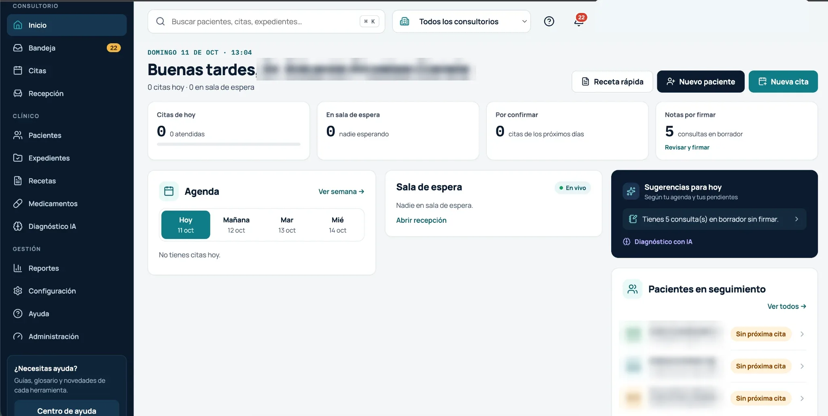Click the Citas de hoy progress bar
Viewport: 828px width, 416px height.
point(229,144)
